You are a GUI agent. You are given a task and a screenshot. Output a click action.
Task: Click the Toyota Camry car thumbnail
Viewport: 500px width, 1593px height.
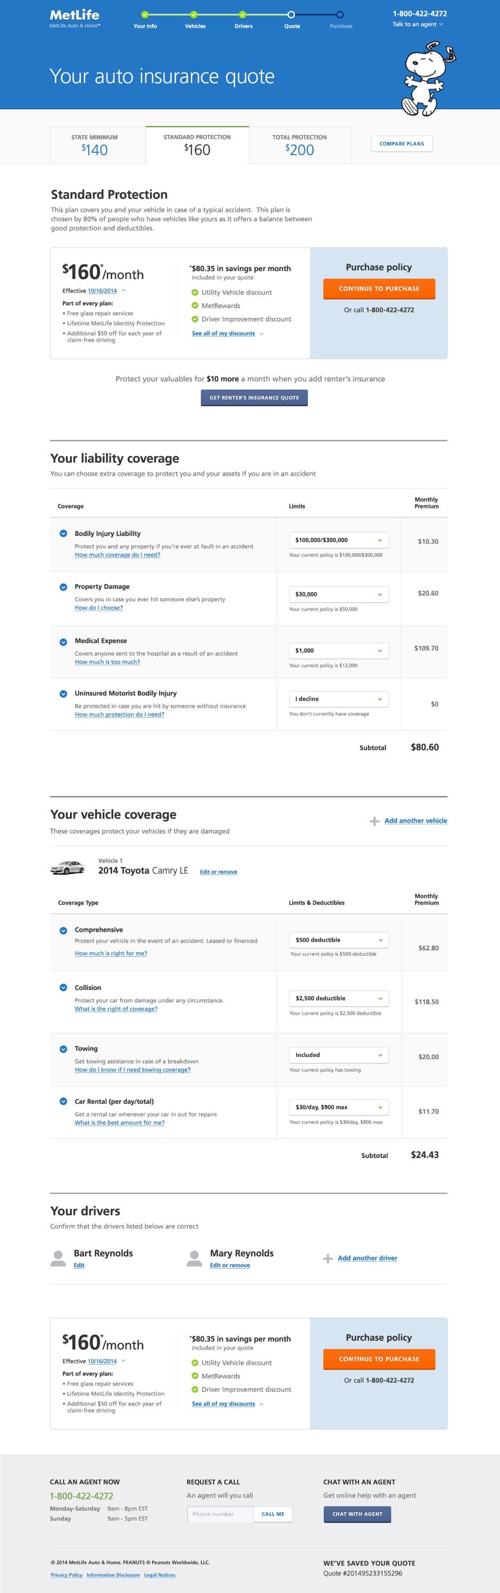pyautogui.click(x=68, y=868)
